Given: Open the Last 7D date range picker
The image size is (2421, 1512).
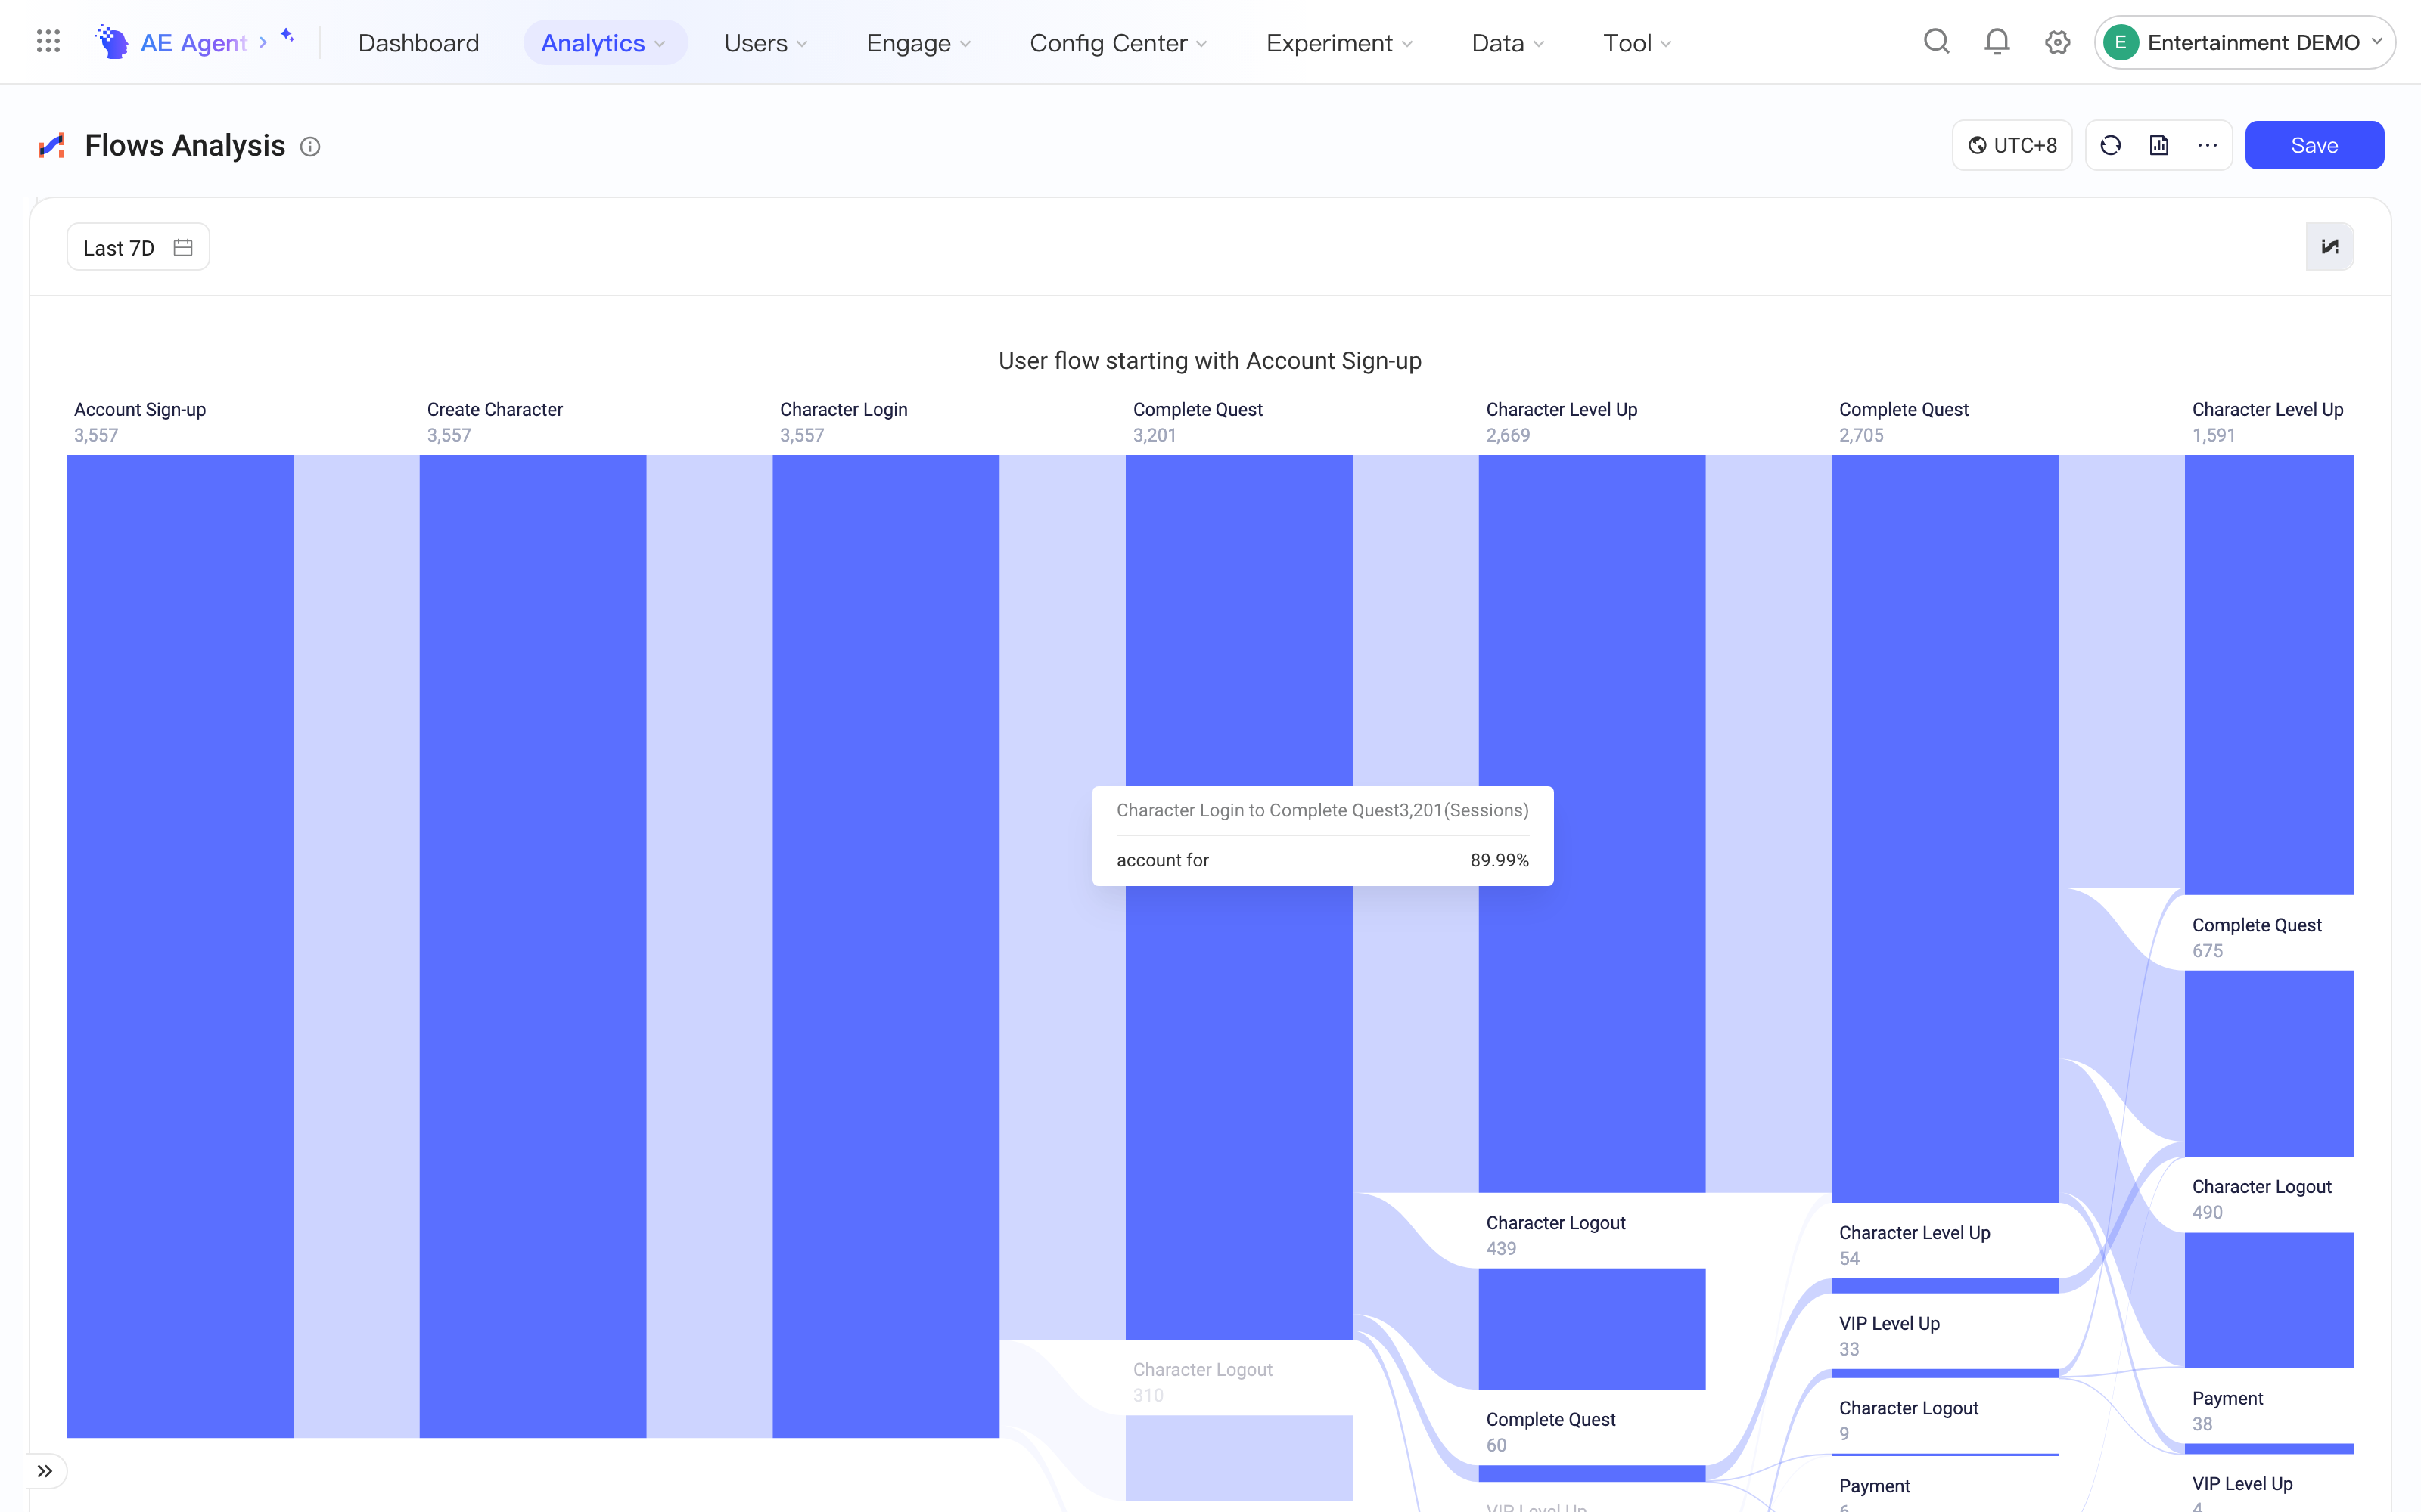Looking at the screenshot, I should [x=138, y=247].
